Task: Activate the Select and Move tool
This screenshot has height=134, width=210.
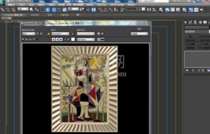Action: [54, 10]
